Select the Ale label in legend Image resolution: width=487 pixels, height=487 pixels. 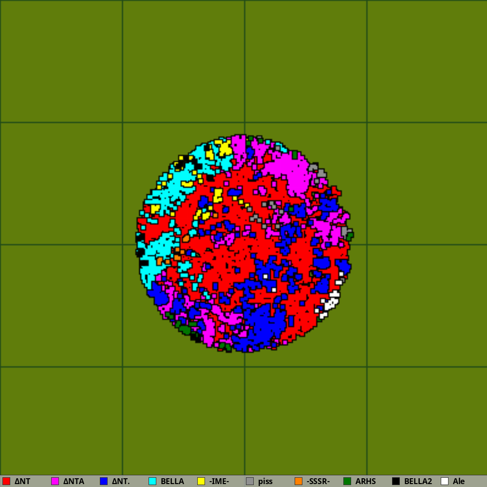459,482
